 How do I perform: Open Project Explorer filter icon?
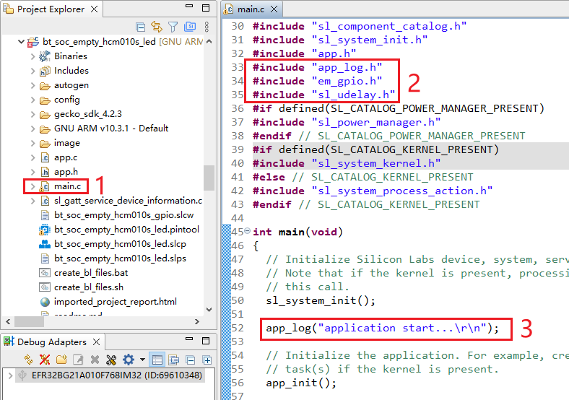[173, 27]
